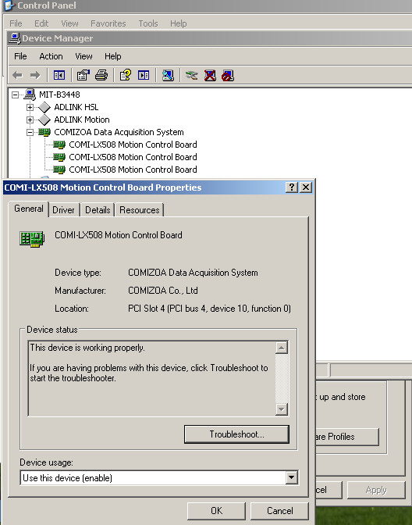This screenshot has width=412, height=525.
Task: Select tree row 'ADLINK Motion'
Action: click(82, 120)
